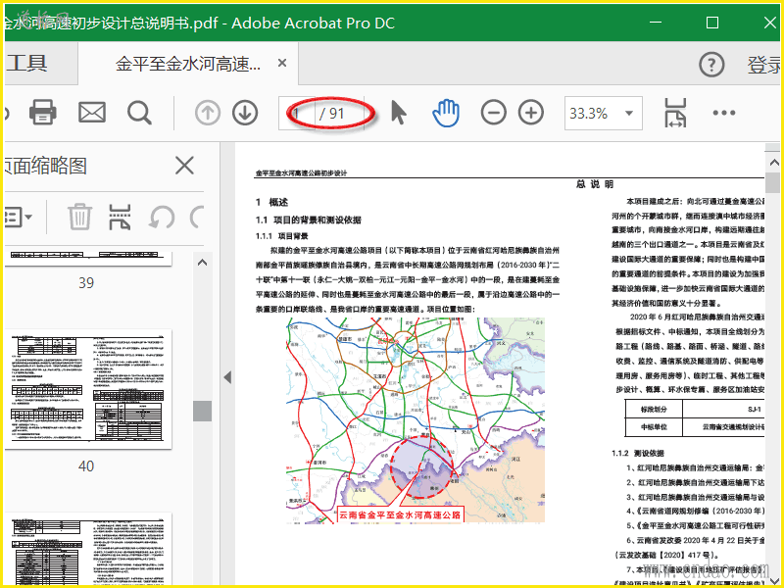Select the arrow Selection tool
The image size is (784, 588).
pos(399,112)
